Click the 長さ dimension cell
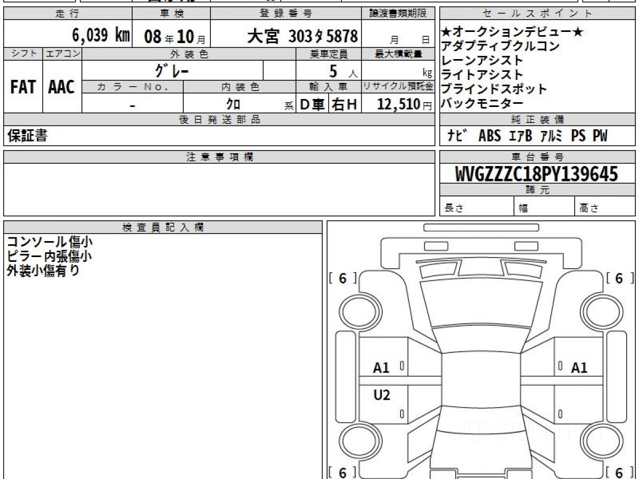The image size is (639, 479). point(477,207)
